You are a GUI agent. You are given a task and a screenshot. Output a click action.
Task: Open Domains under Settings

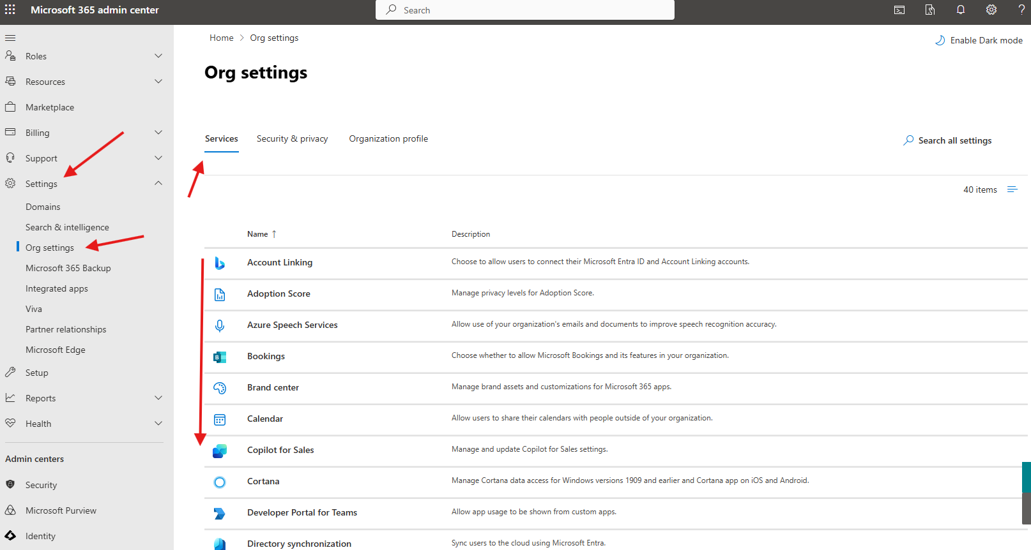coord(43,207)
